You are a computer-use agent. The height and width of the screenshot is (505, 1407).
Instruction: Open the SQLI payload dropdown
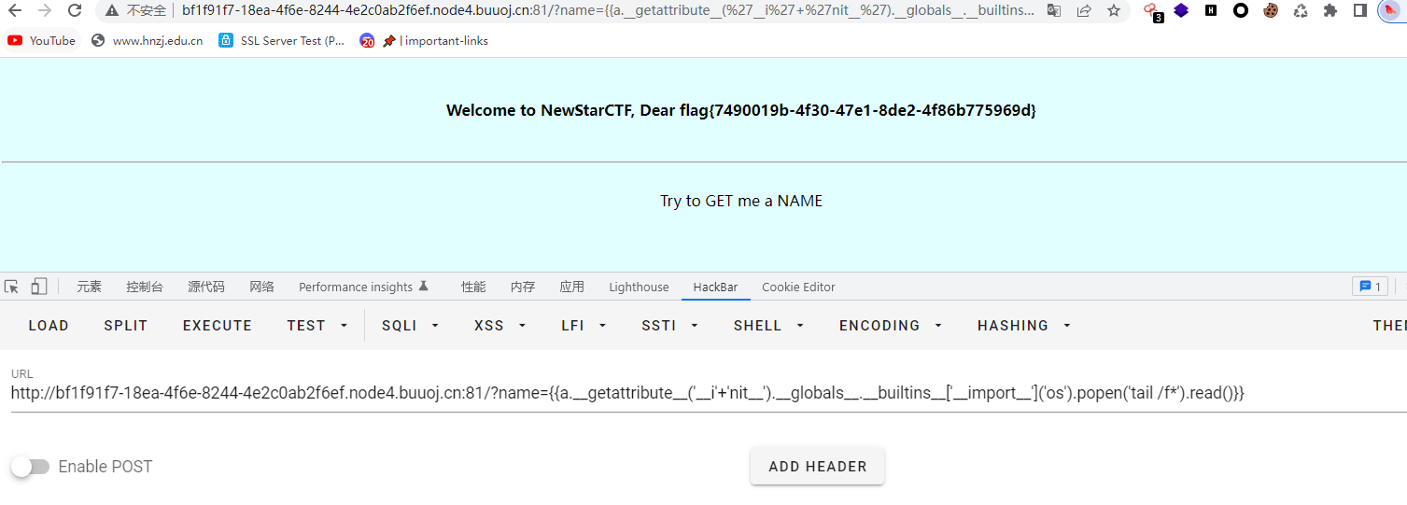[x=410, y=326]
